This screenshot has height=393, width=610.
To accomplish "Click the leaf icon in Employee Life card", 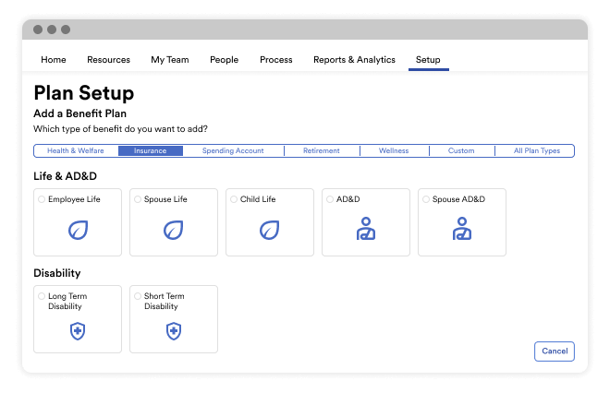I will 78,231.
